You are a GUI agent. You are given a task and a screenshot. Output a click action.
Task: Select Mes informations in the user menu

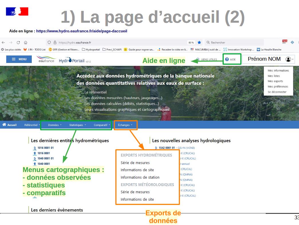(278, 70)
